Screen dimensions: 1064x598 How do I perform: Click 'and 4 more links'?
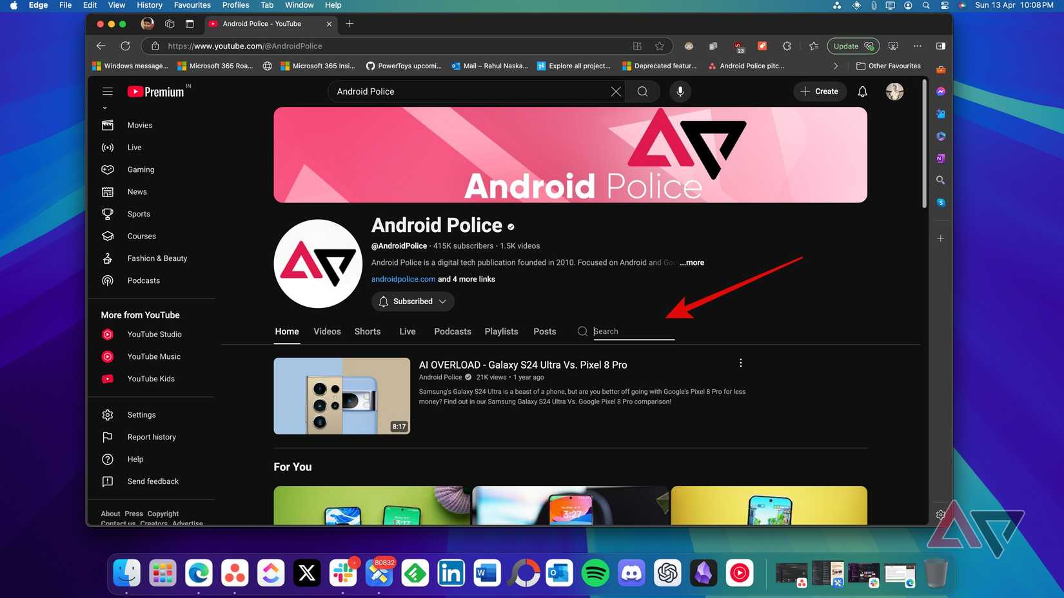[x=466, y=279]
